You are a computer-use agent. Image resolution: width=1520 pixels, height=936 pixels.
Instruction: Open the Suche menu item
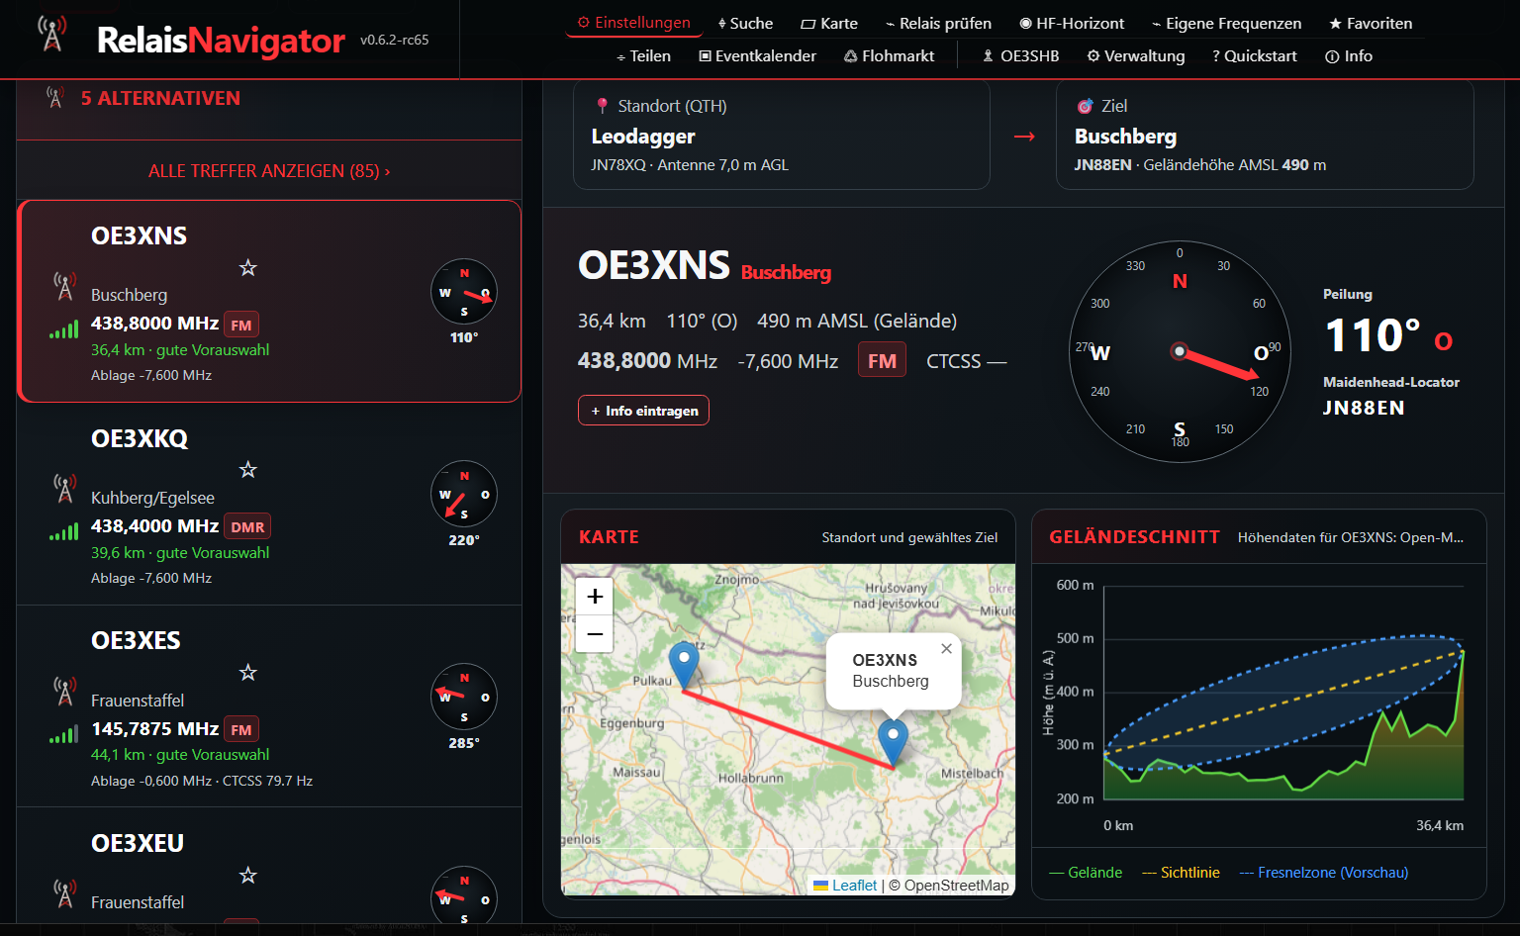[x=745, y=23]
